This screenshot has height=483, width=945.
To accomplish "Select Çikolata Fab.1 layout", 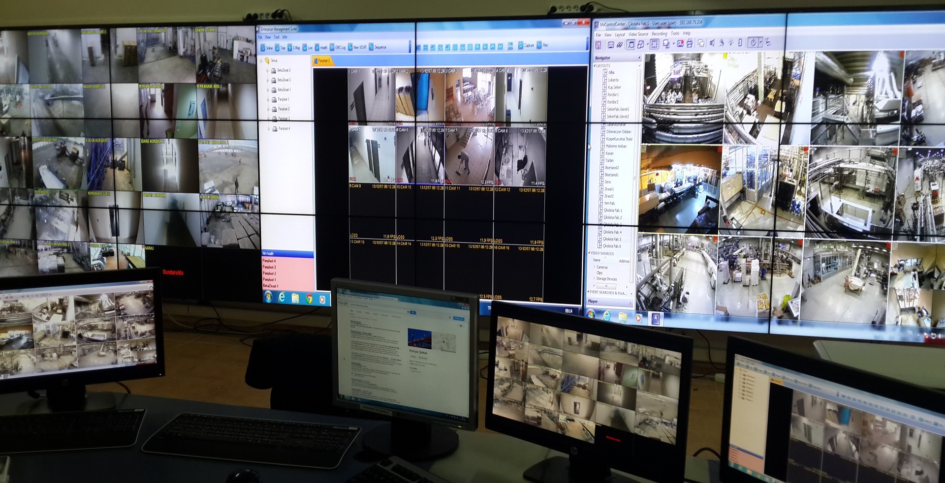I will click(x=612, y=211).
